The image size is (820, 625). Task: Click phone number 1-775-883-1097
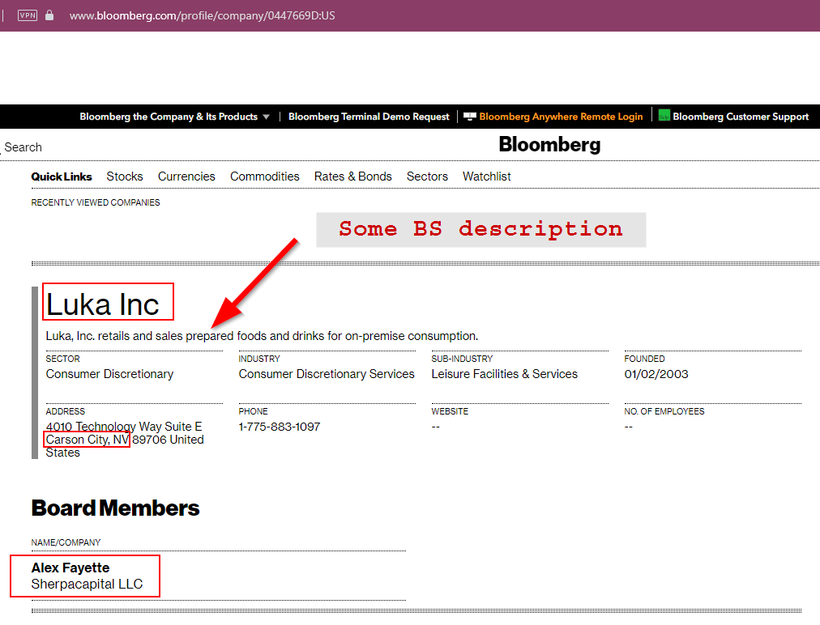pos(280,427)
